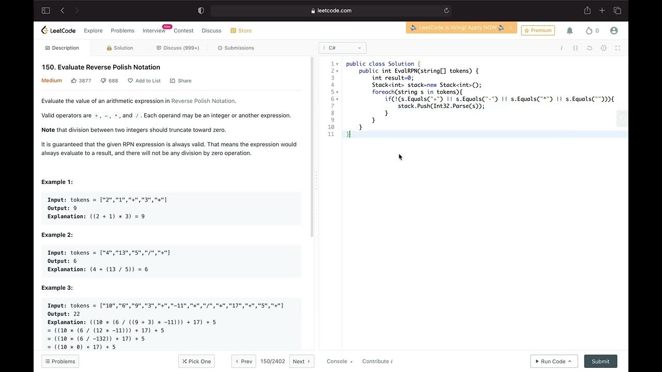662x372 pixels.
Task: Collapse code fold arrow on line 5
Action: (338, 92)
